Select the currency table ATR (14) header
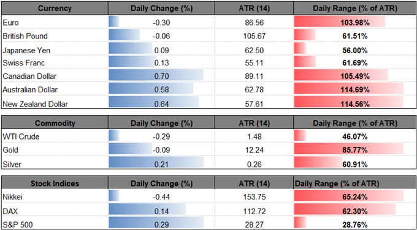The width and height of the screenshot is (417, 230). click(254, 9)
